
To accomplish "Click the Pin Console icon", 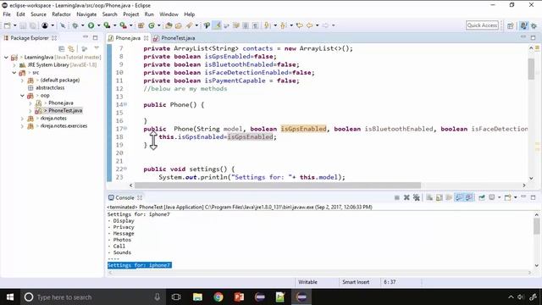I will [x=482, y=197].
